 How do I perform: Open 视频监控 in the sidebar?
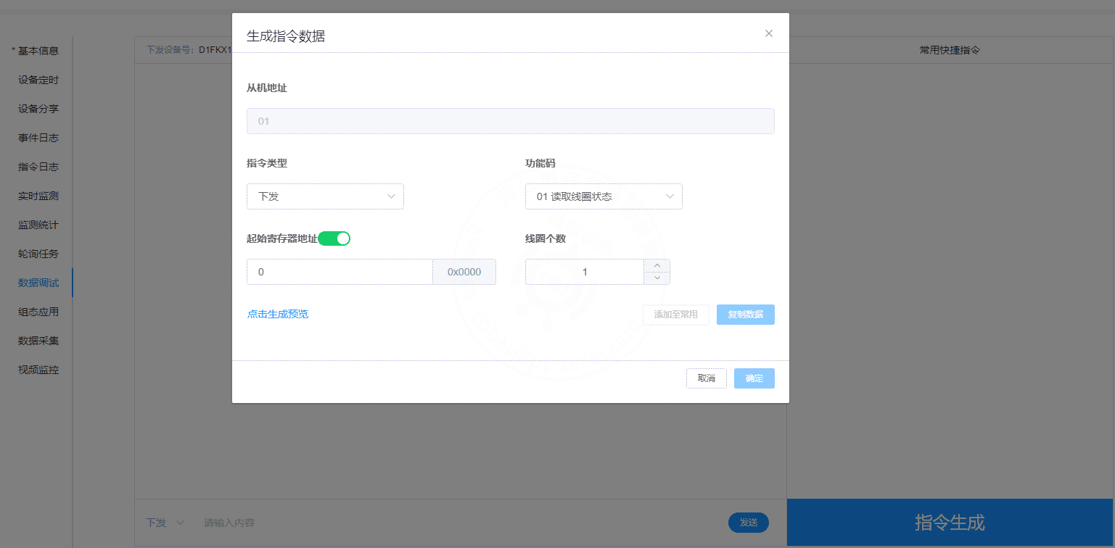coord(38,370)
